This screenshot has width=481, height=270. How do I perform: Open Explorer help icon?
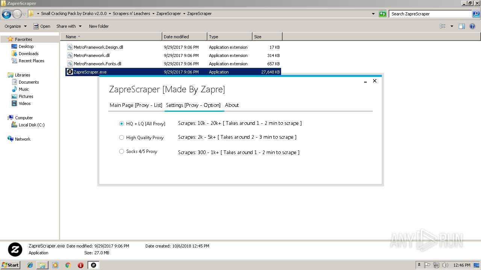tap(472, 26)
